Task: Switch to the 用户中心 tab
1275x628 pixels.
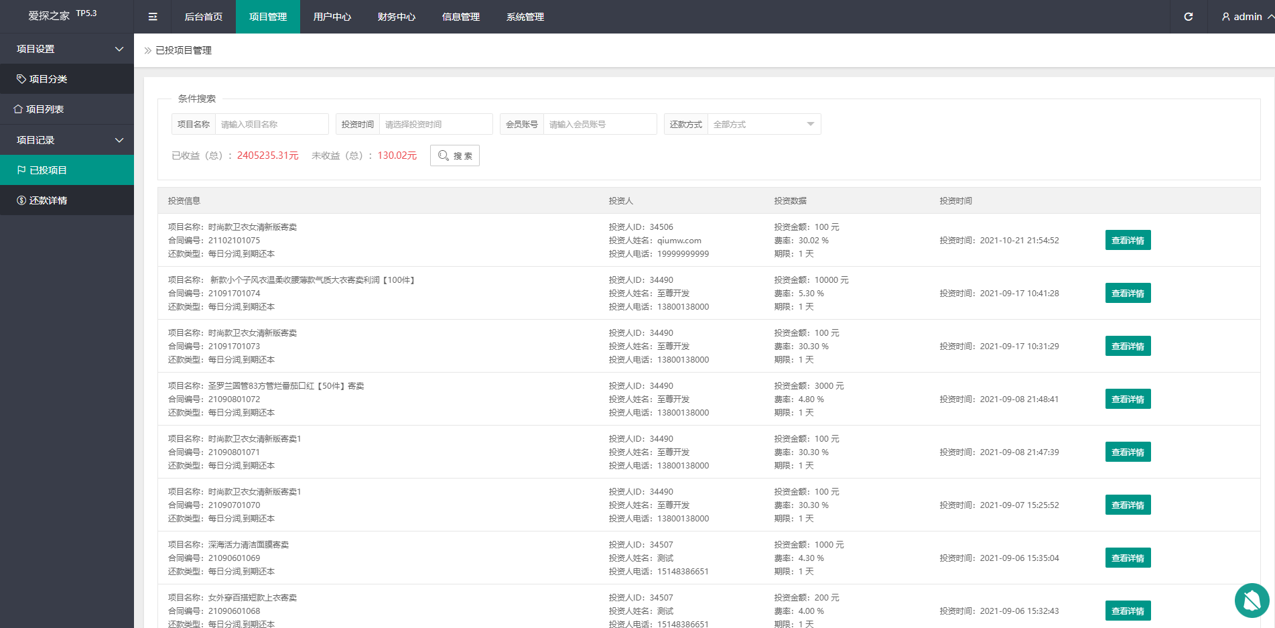Action: 332,17
